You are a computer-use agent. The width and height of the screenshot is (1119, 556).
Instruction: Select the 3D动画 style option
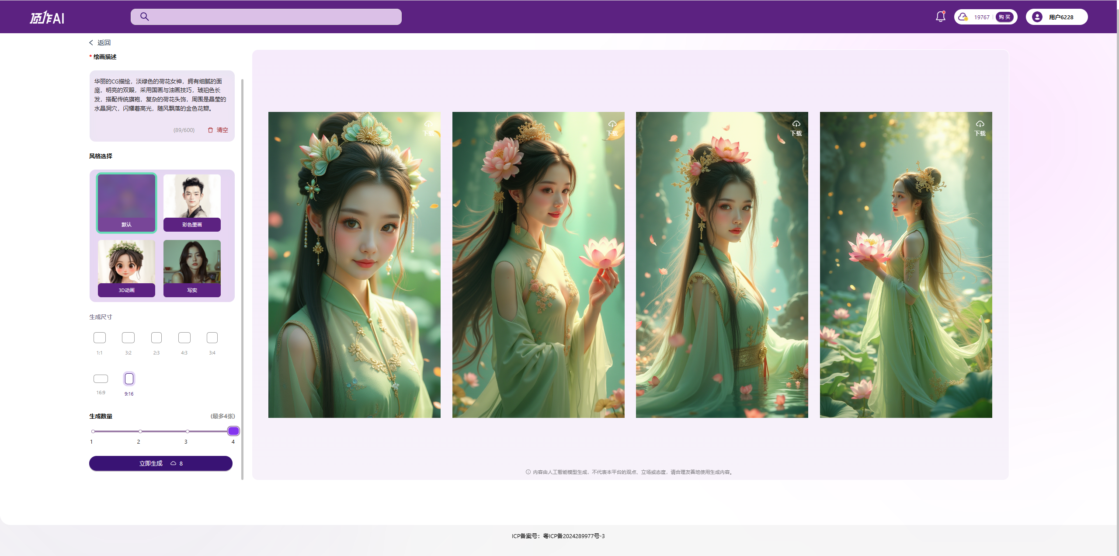(x=126, y=268)
